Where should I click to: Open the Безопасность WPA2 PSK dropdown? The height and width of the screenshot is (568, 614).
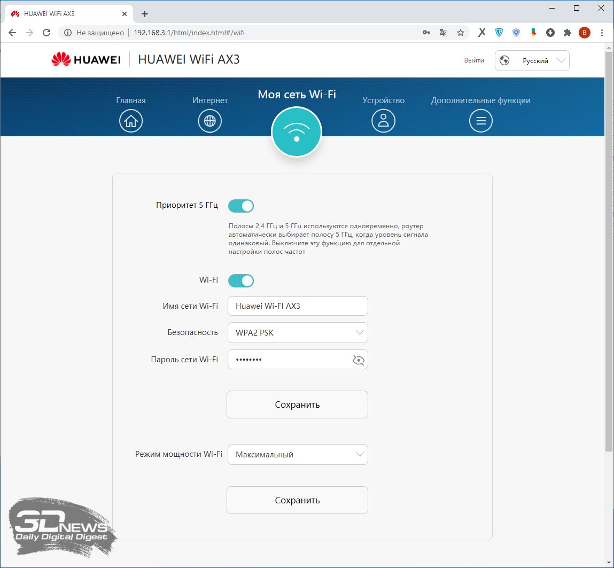point(298,333)
